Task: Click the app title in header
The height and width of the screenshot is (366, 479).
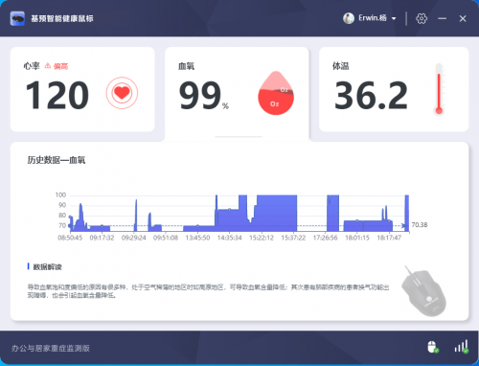Action: pyautogui.click(x=62, y=18)
